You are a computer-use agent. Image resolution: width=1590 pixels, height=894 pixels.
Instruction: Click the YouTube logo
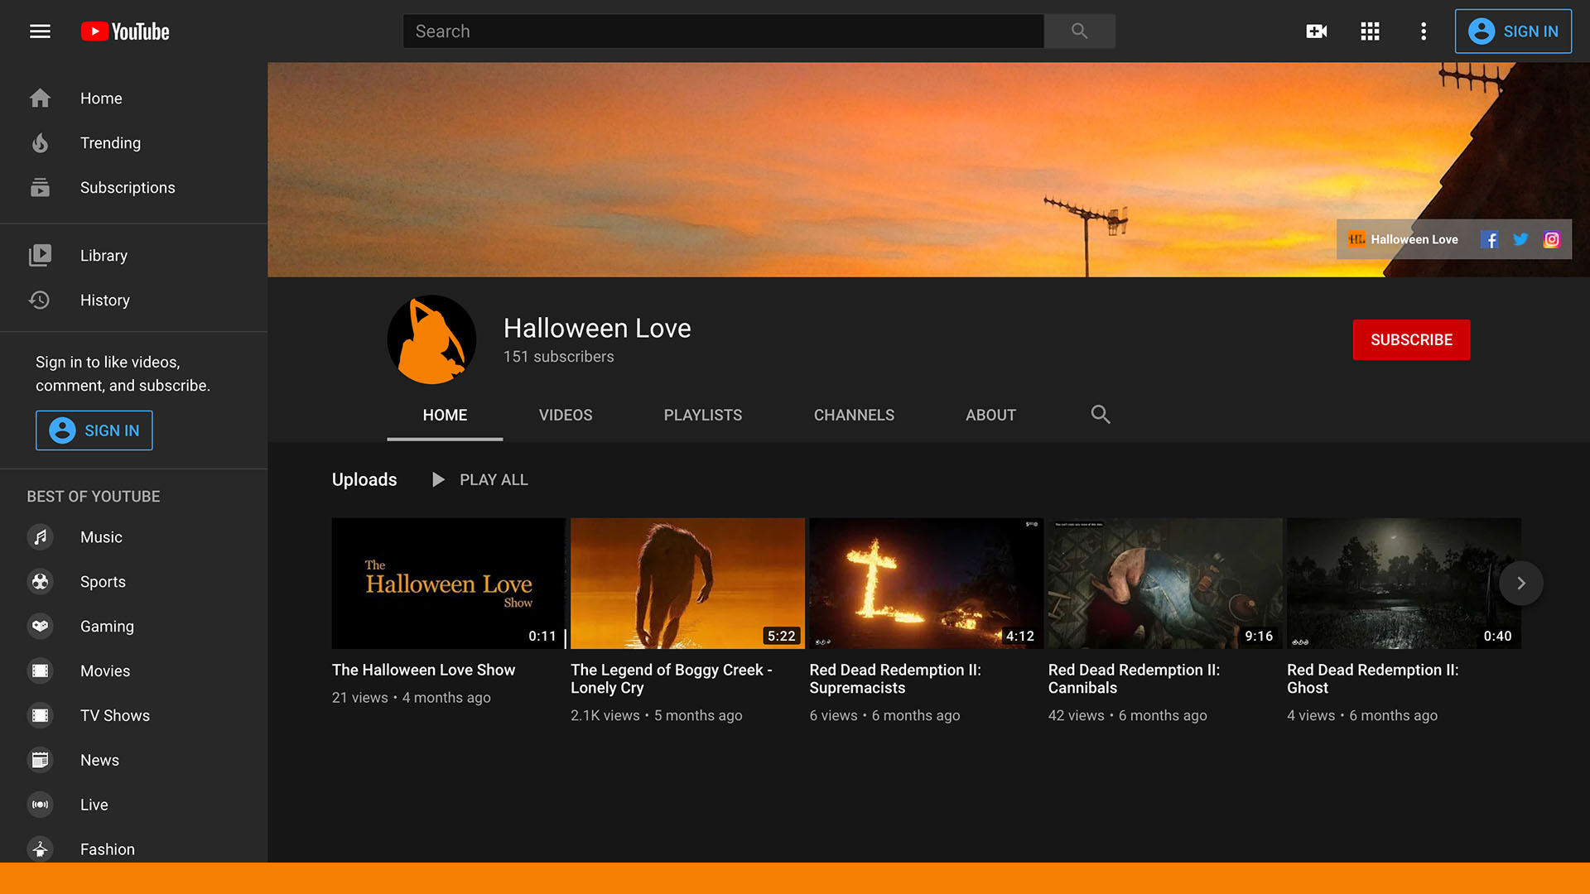(x=125, y=31)
